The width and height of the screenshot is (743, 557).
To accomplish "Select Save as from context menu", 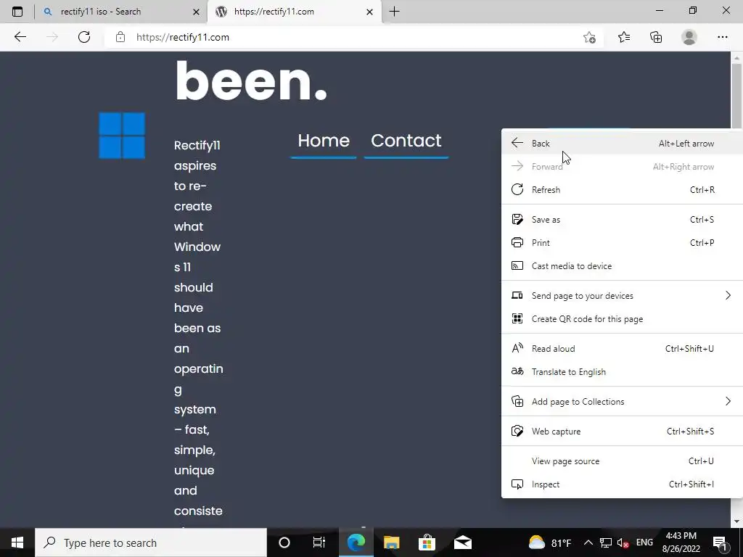I will pyautogui.click(x=622, y=219).
